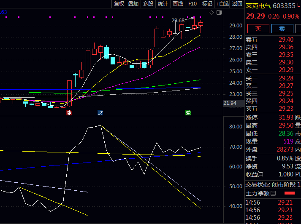Add stock via +自选 button
This screenshot has width=301, height=224.
point(222,4)
